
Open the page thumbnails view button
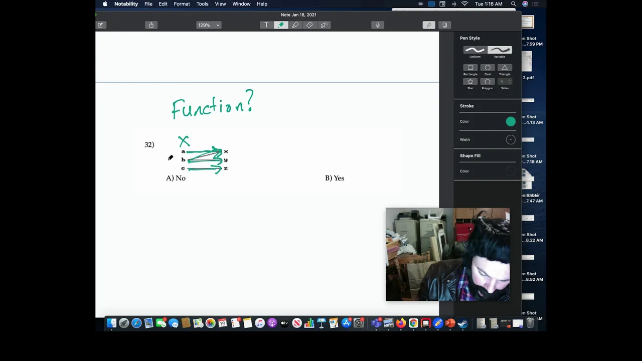[444, 25]
